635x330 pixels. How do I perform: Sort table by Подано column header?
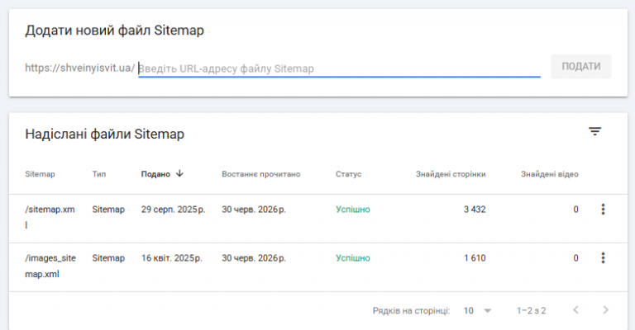point(155,174)
